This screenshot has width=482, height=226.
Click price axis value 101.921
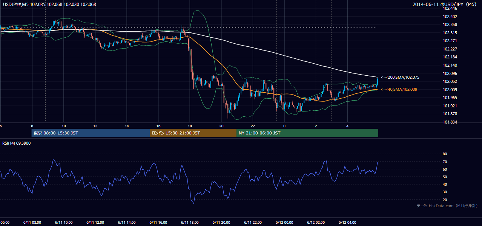(x=450, y=106)
